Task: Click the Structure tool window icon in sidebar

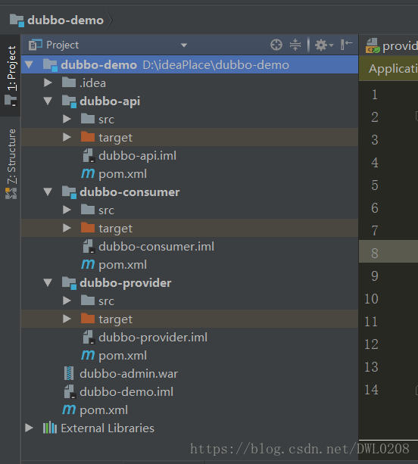Action: [x=11, y=194]
